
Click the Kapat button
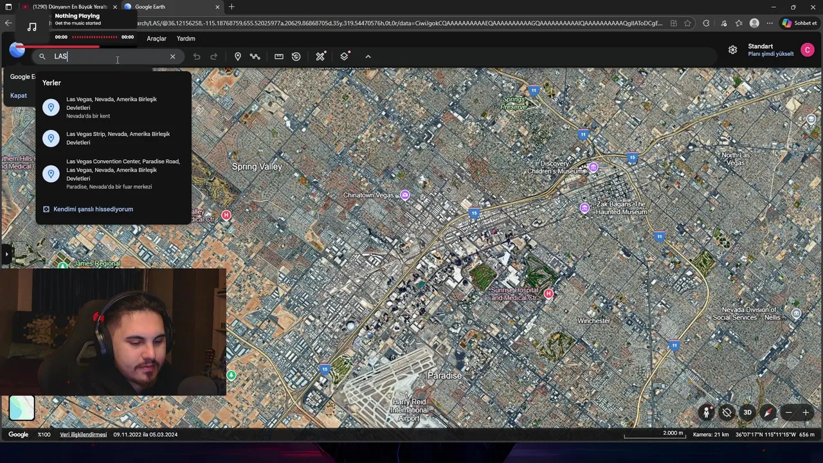(19, 95)
